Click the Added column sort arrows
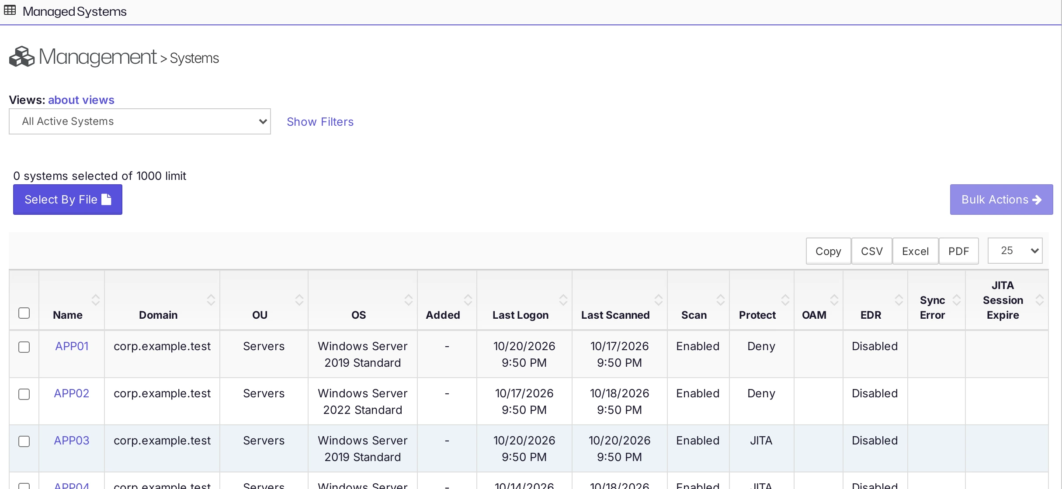 [x=468, y=300]
